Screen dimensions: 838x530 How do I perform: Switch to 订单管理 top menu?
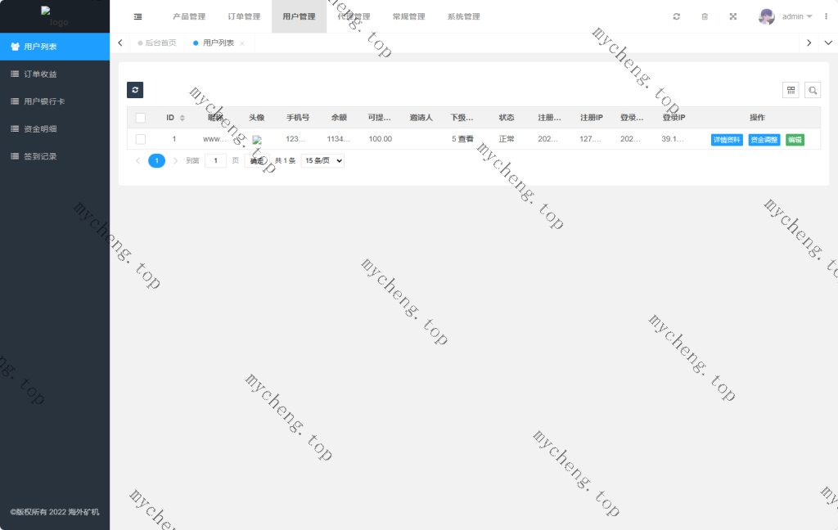click(244, 16)
